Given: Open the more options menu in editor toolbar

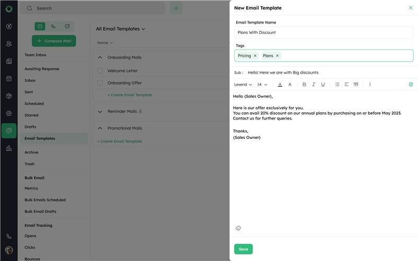Looking at the screenshot, I should [x=370, y=85].
